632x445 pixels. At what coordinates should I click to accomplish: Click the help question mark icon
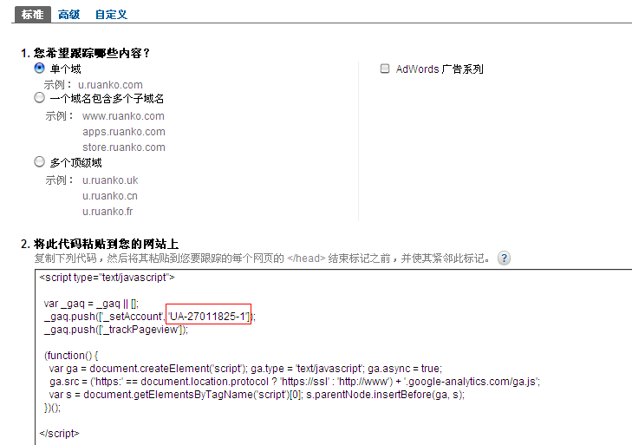pyautogui.click(x=504, y=258)
